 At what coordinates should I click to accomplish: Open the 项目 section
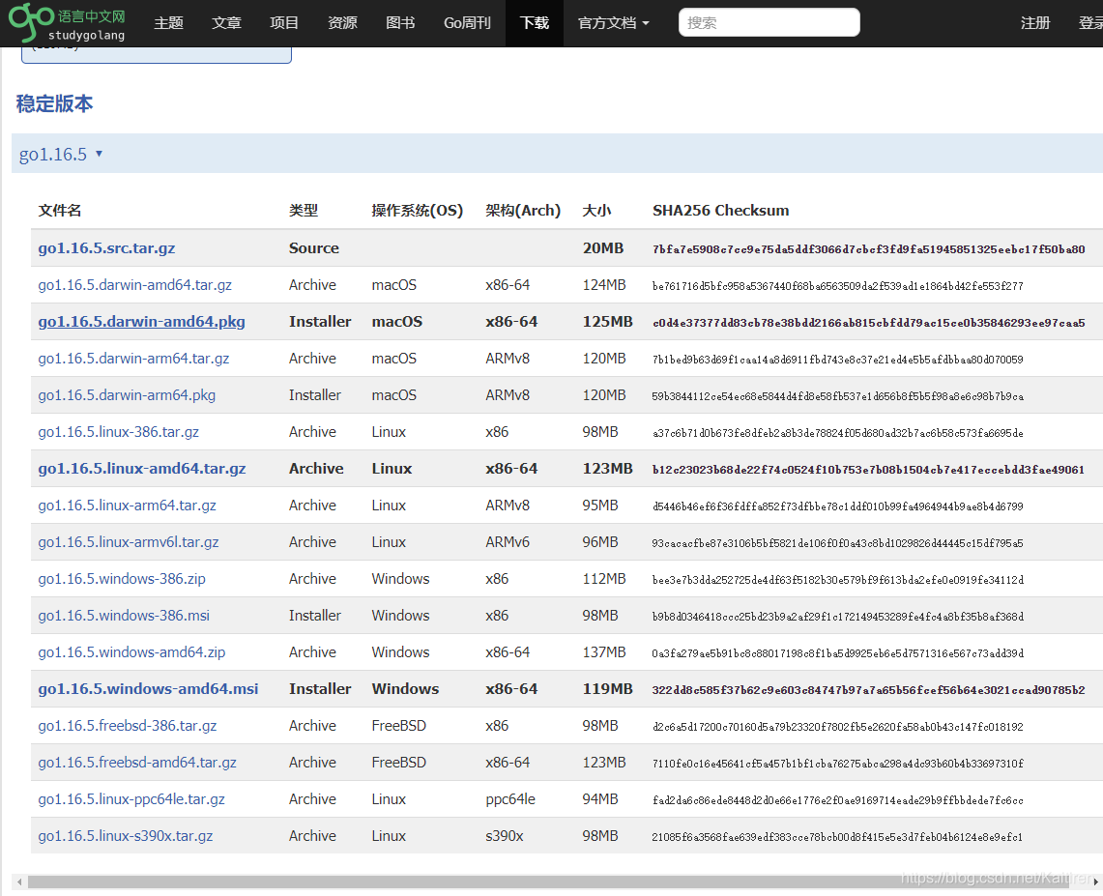pos(284,22)
